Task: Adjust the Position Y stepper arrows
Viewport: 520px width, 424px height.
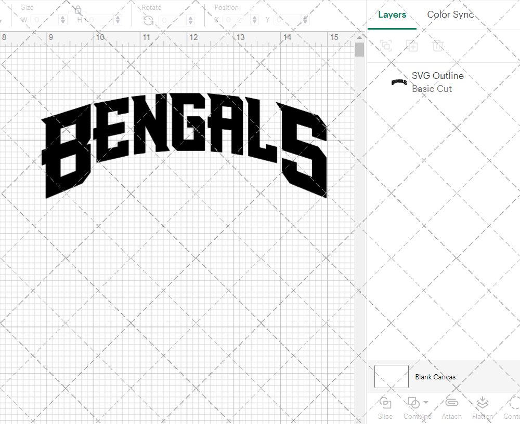Action: [305, 20]
